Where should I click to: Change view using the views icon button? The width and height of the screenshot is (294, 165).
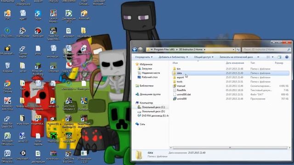(x=268, y=57)
